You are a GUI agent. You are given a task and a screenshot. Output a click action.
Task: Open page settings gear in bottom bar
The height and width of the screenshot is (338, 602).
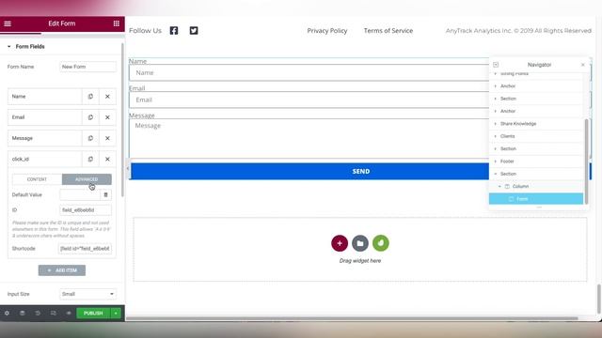tap(7, 313)
